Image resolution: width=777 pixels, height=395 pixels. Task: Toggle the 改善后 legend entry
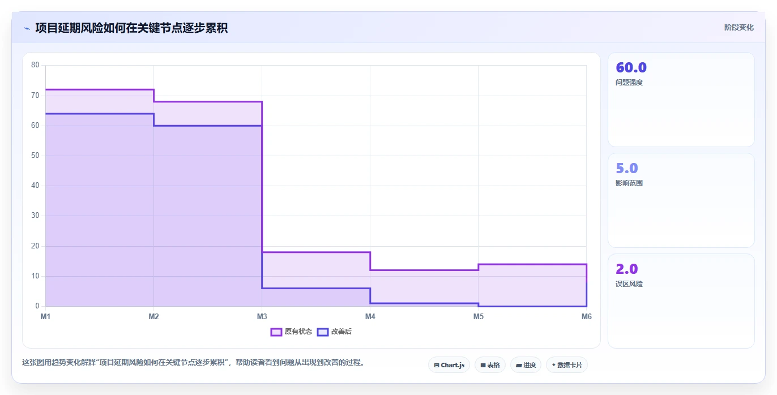click(x=334, y=332)
